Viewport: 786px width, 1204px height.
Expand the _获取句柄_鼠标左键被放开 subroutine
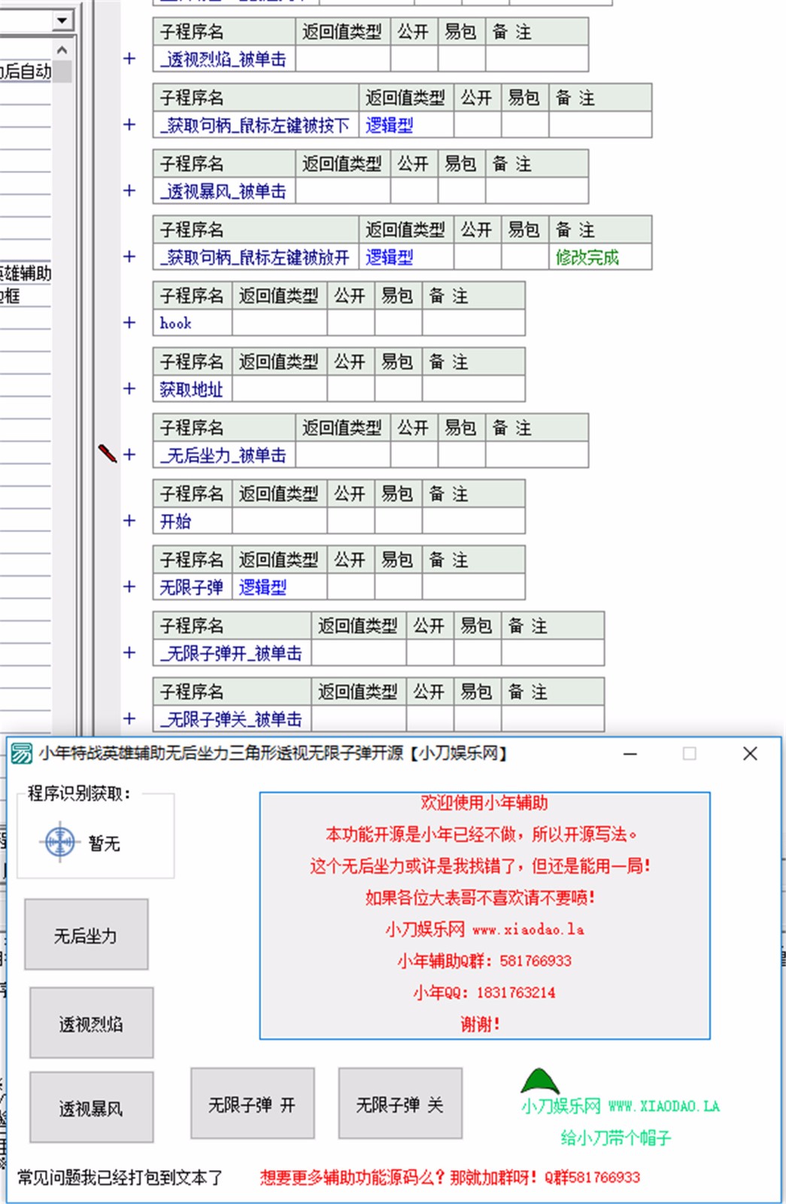(x=129, y=257)
